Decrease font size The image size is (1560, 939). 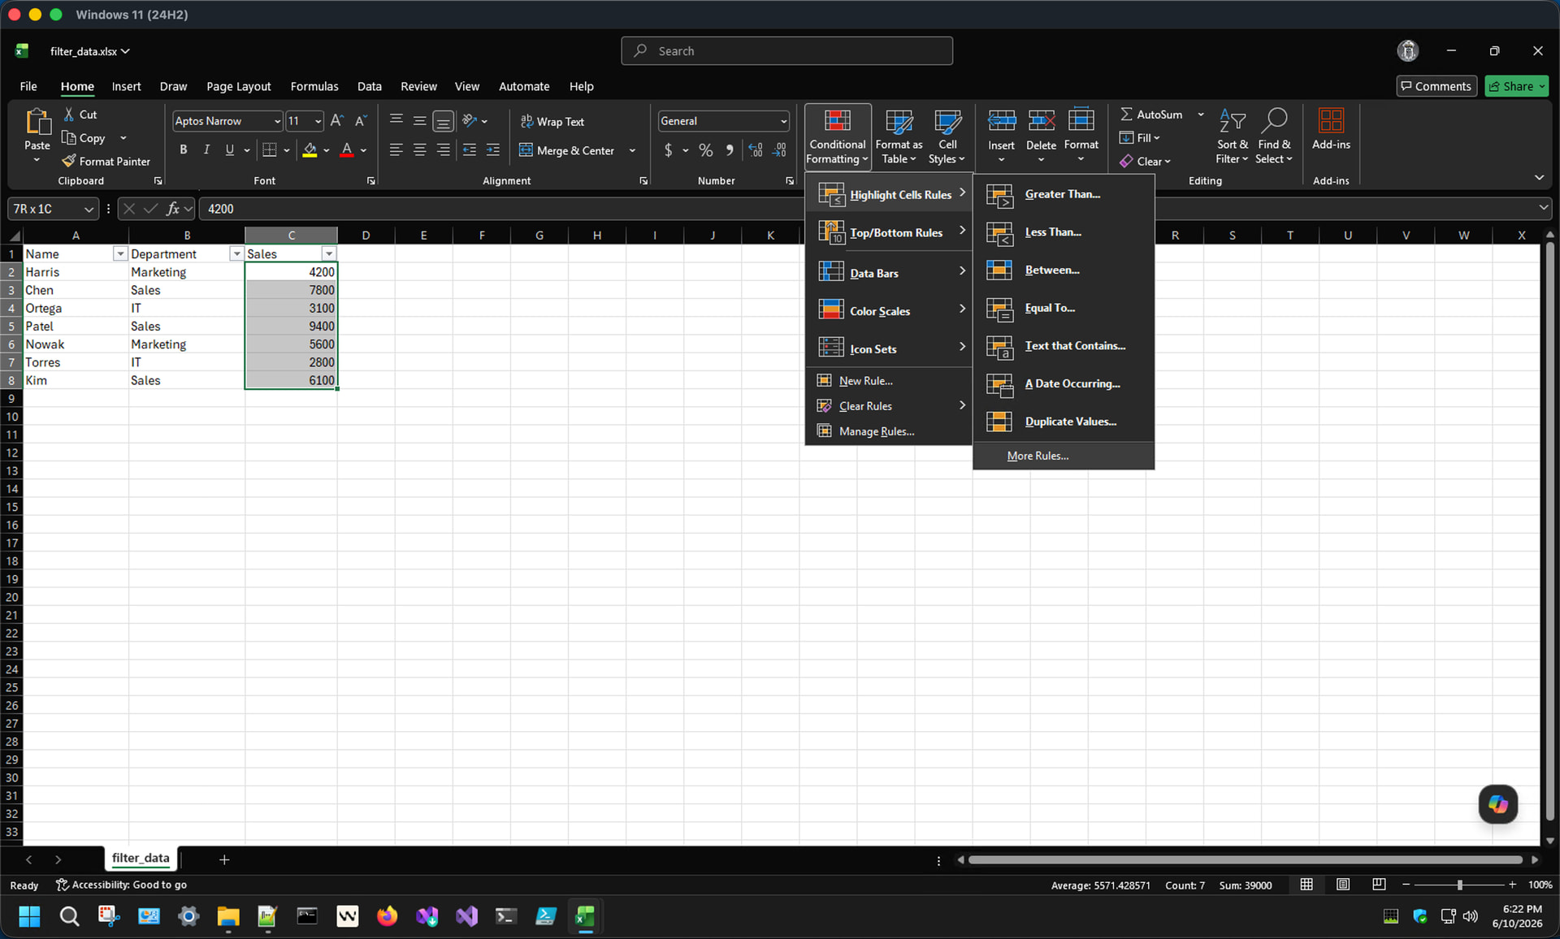coord(362,121)
